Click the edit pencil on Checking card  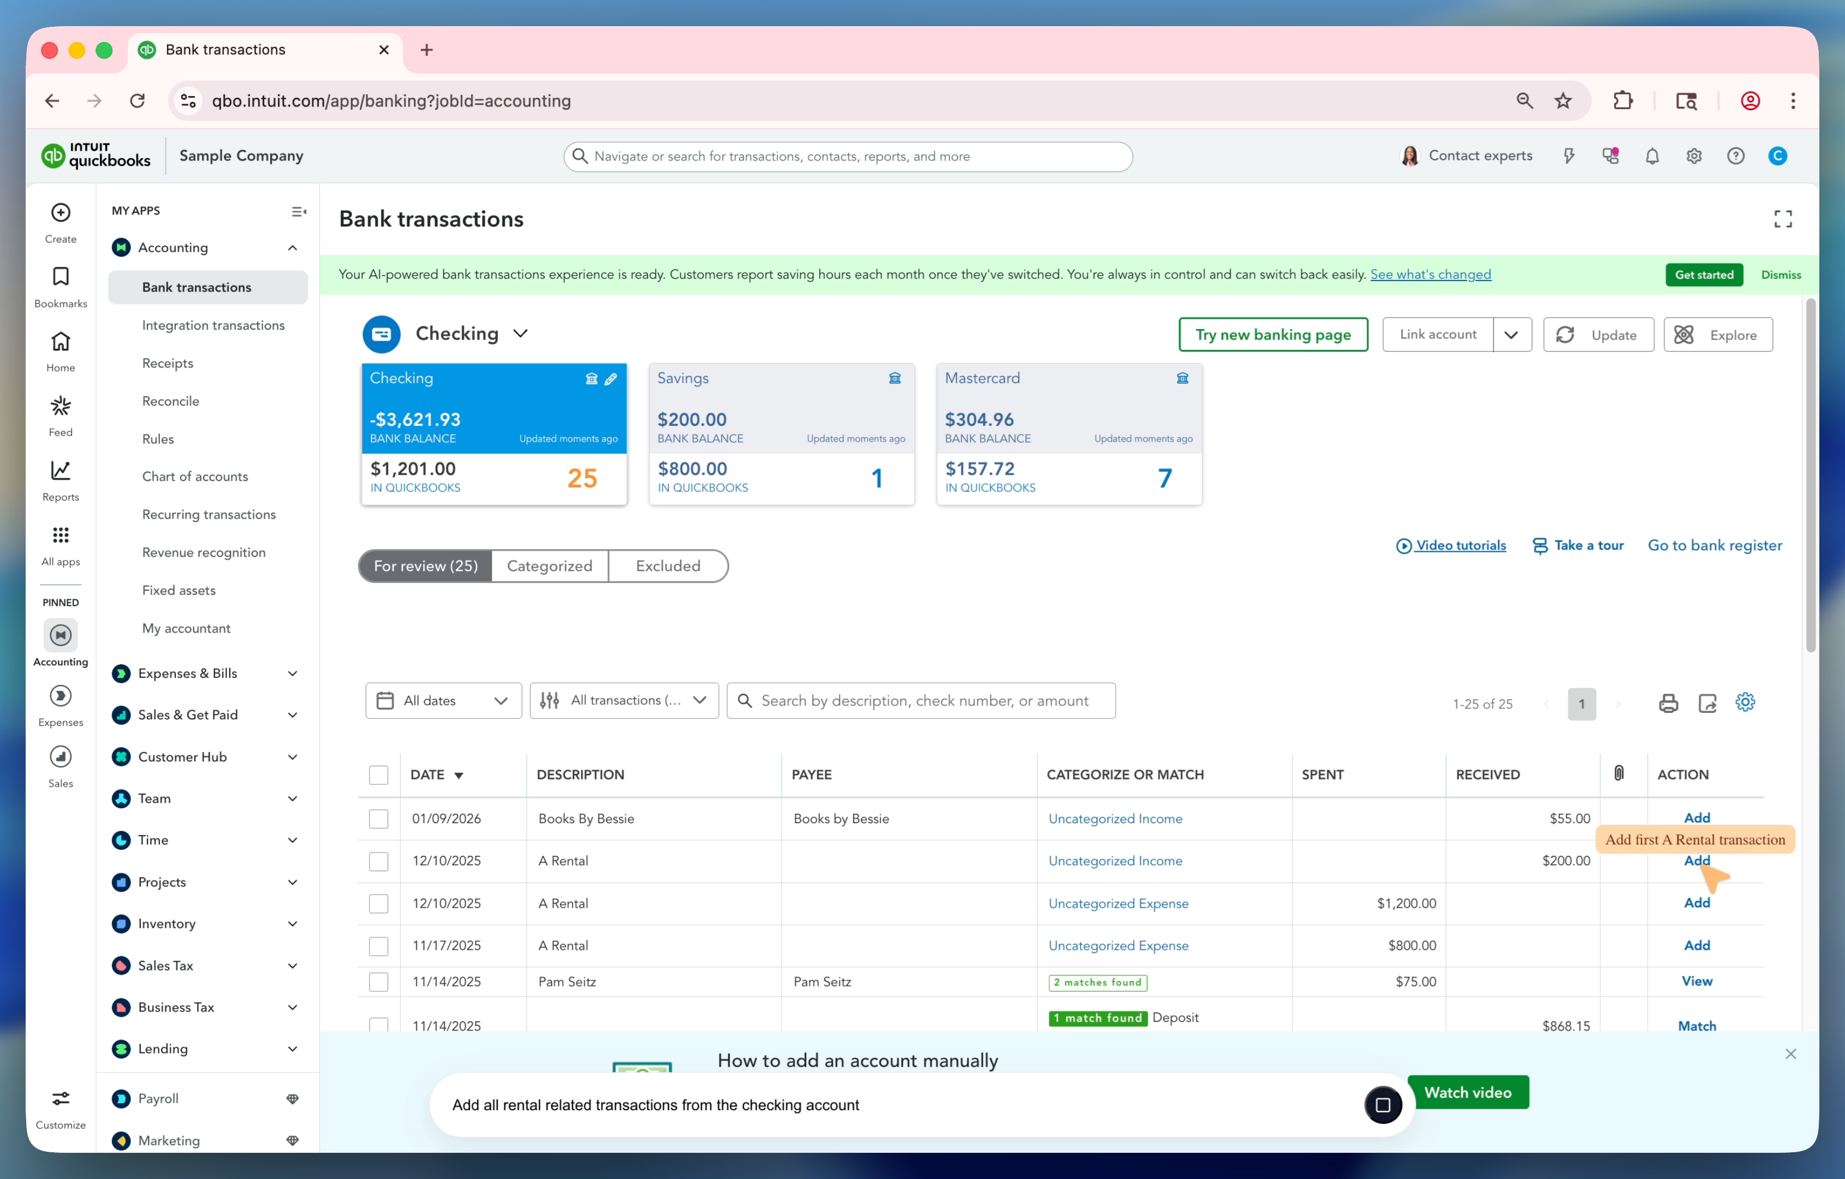(x=611, y=378)
